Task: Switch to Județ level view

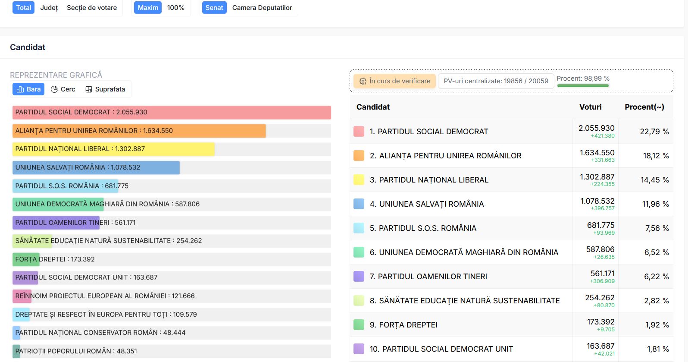Action: tap(49, 8)
